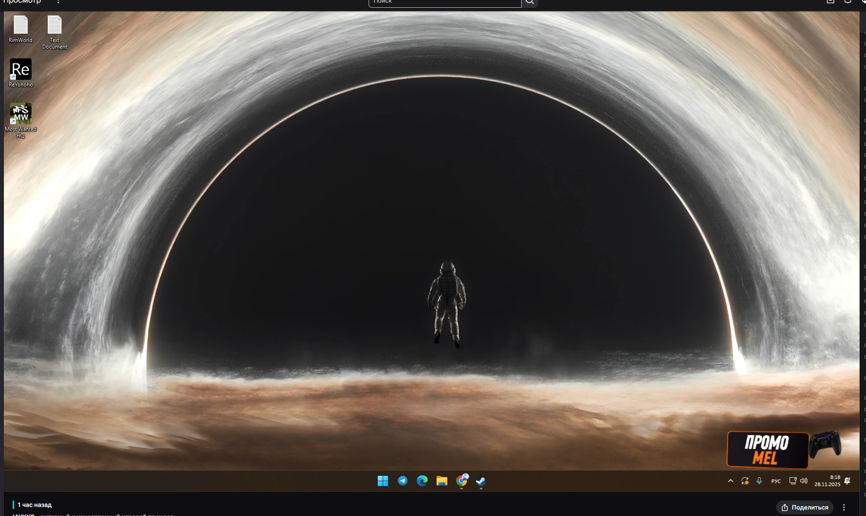Image resolution: width=866 pixels, height=516 pixels.
Task: Open three-dot options next to Поделиться
Action: pyautogui.click(x=844, y=507)
